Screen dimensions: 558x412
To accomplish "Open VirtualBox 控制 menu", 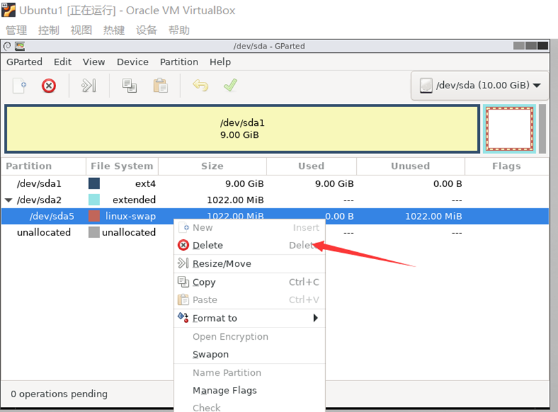I will (49, 30).
